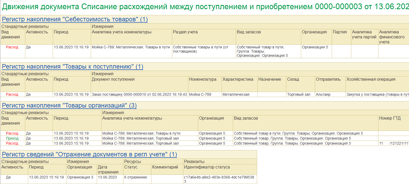Click the "Альтаир" sender cell

pos(330,94)
